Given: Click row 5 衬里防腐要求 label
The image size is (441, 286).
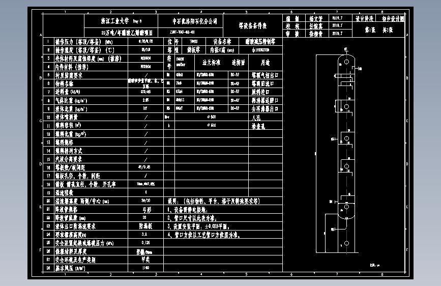Looking at the screenshot, I should click(x=69, y=75).
